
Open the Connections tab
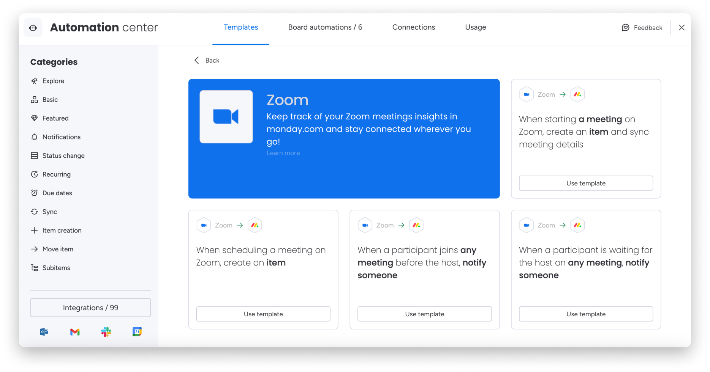(x=414, y=27)
